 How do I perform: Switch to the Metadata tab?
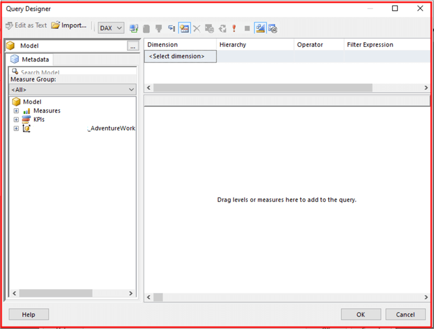30,59
